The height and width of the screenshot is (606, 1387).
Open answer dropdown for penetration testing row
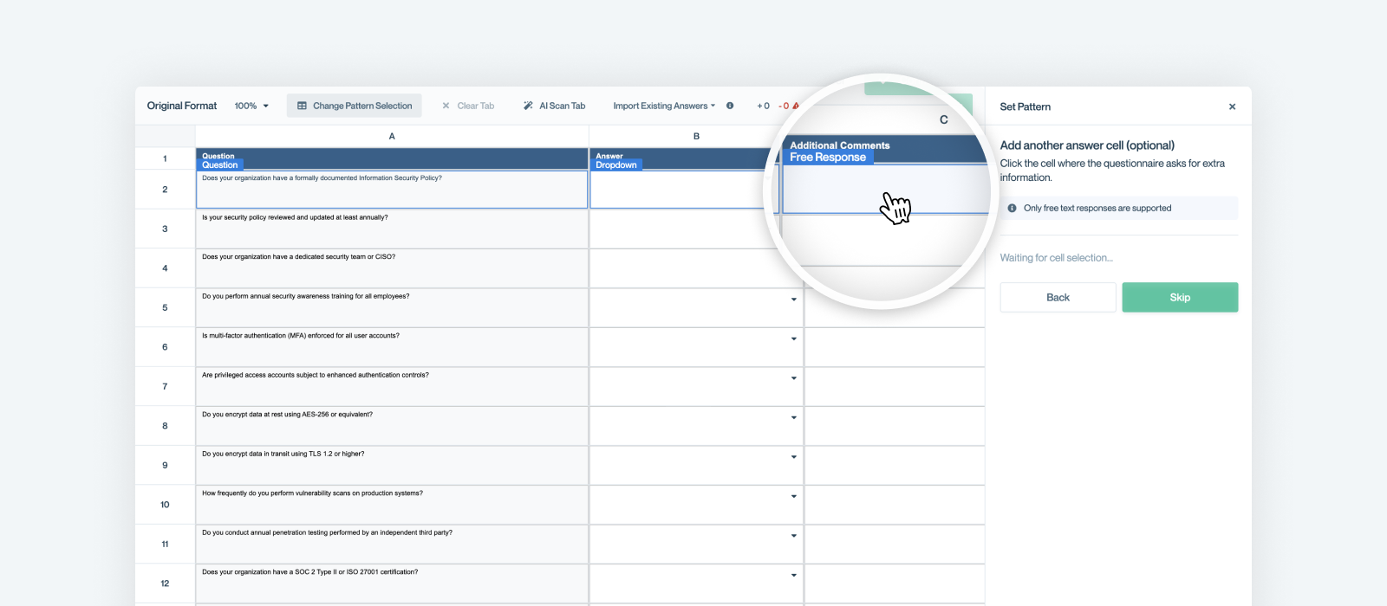[793, 536]
